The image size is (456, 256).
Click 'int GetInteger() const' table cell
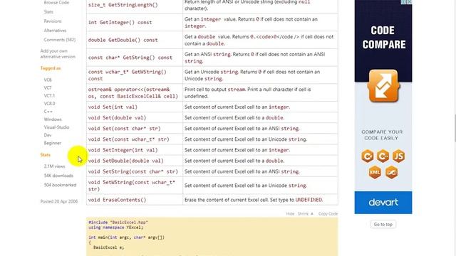point(135,22)
